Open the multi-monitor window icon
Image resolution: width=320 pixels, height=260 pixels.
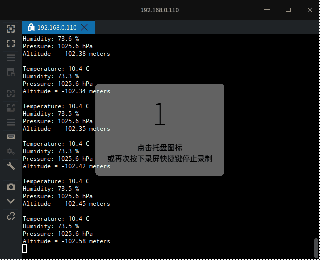(11, 72)
